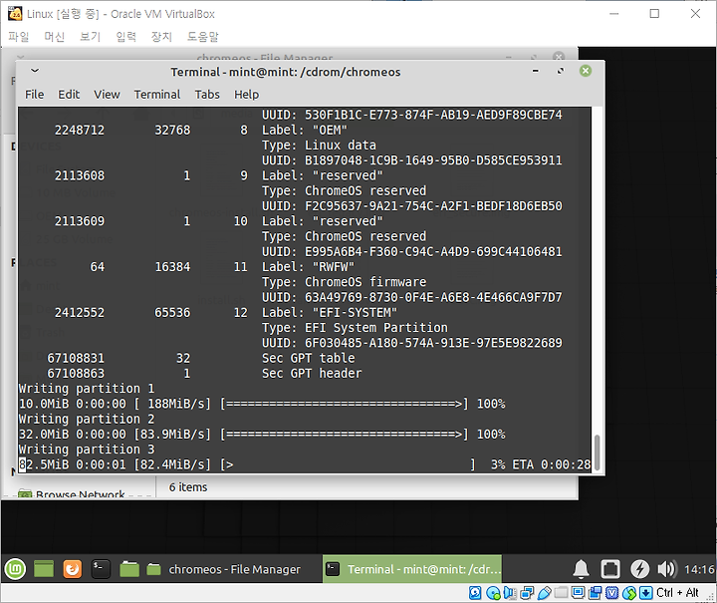Click the terminal vertical scrollbar handle
The image size is (717, 603).
tap(597, 452)
